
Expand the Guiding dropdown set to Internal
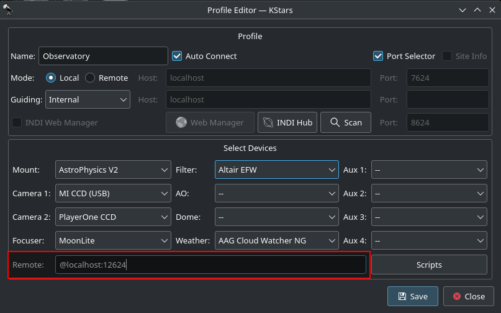point(88,99)
